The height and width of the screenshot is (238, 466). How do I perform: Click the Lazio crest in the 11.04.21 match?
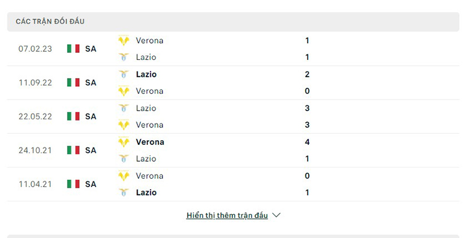pyautogui.click(x=123, y=193)
